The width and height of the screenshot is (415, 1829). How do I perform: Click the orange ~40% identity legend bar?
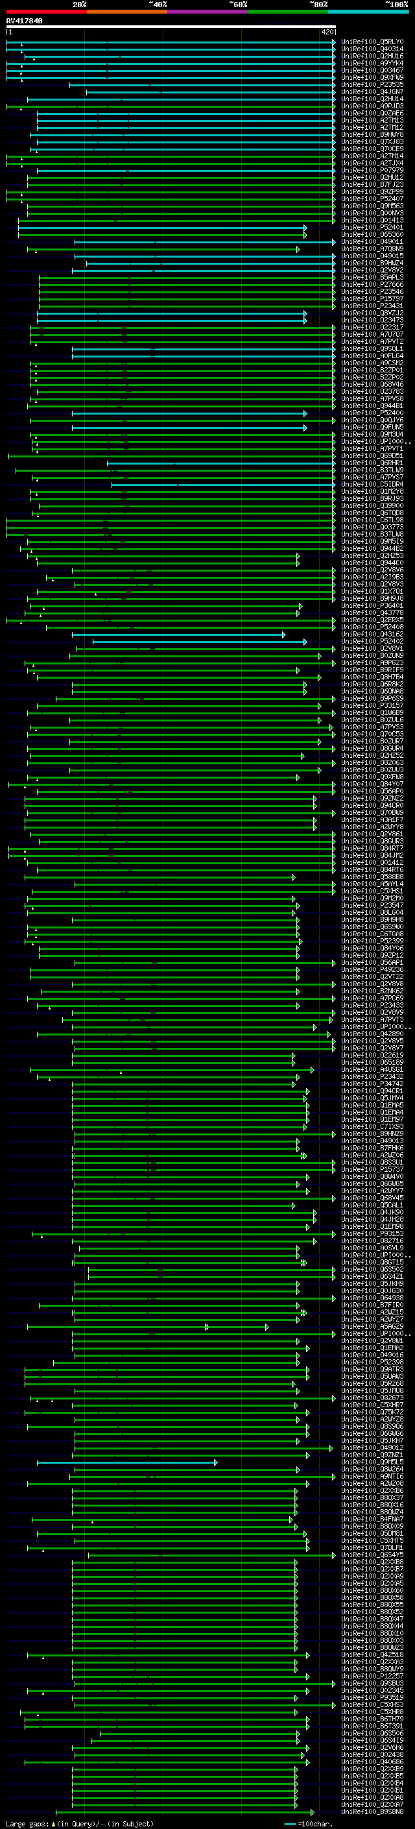point(127,12)
